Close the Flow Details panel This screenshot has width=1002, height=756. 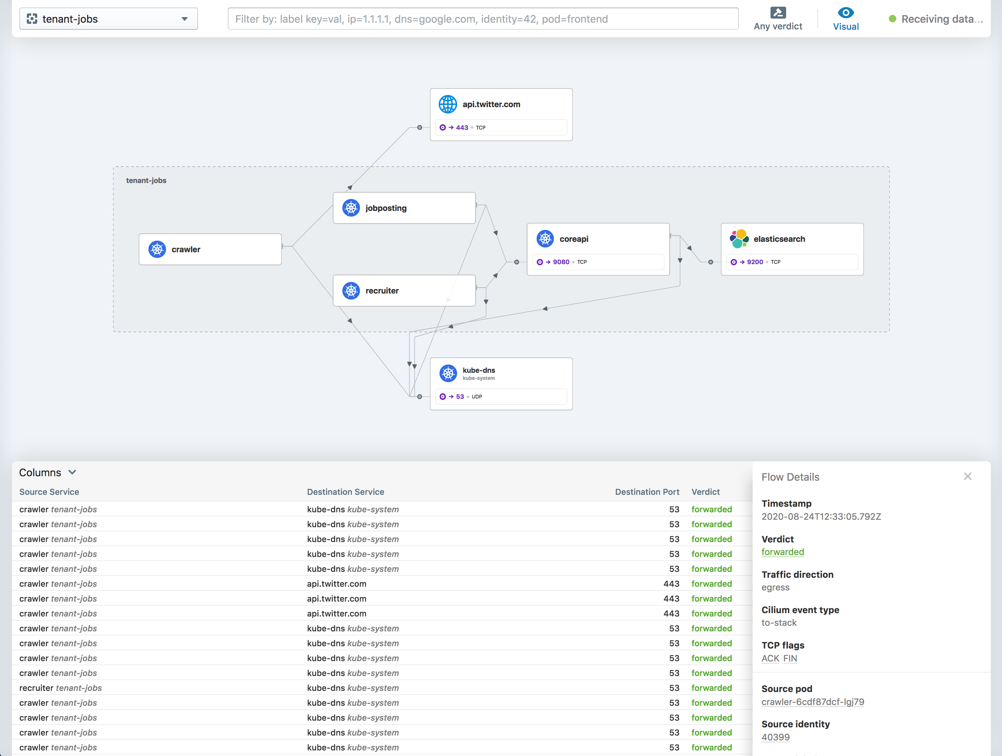[967, 476]
